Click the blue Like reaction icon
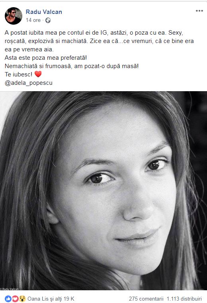 tap(8, 299)
